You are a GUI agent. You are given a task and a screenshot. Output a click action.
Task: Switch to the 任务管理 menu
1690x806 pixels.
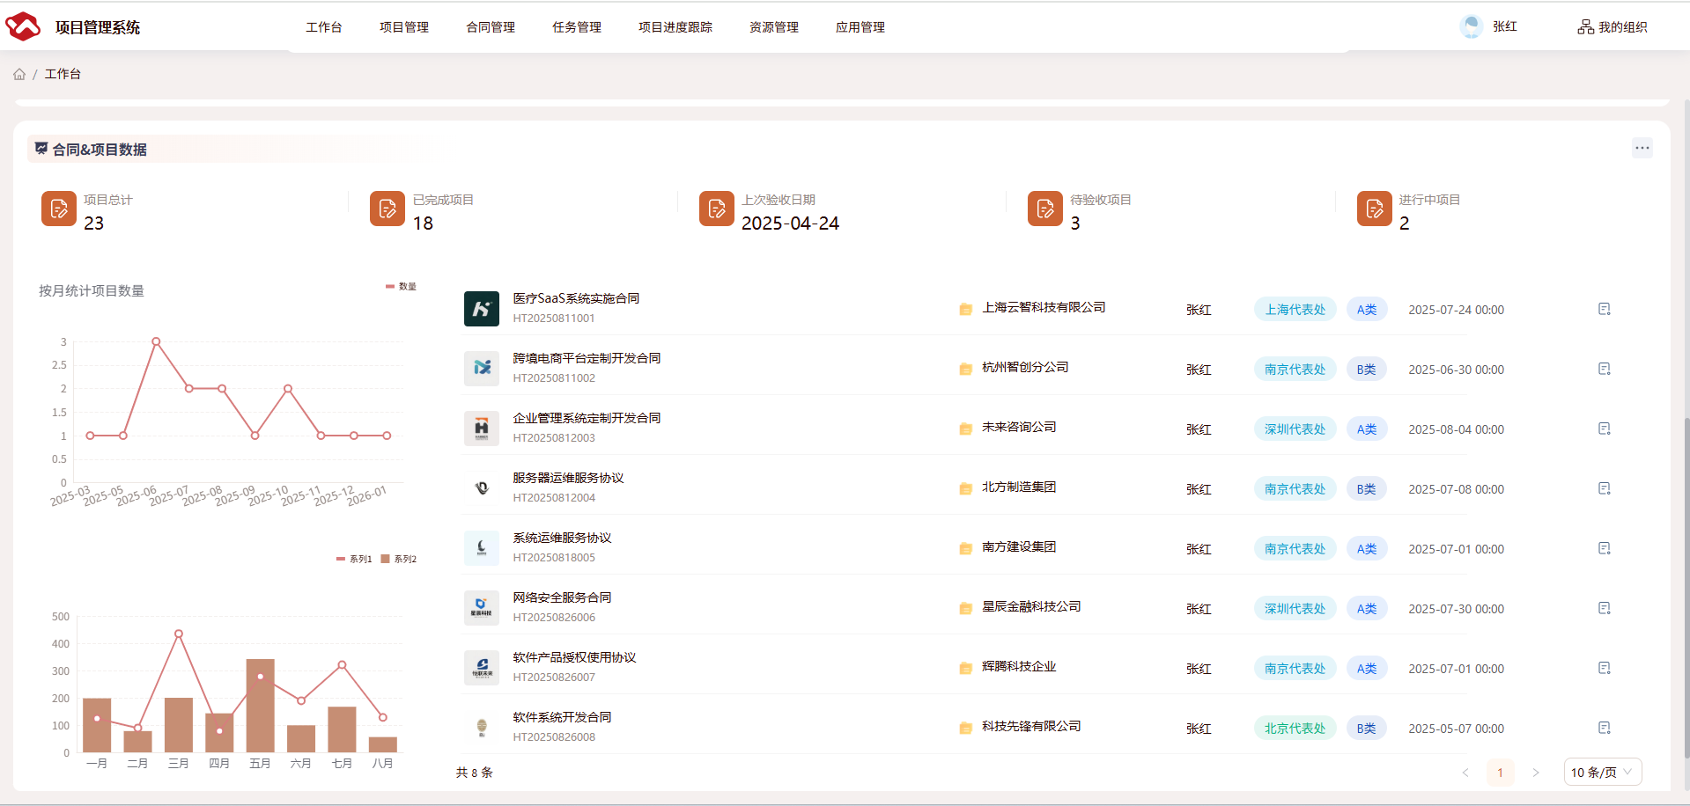point(576,26)
